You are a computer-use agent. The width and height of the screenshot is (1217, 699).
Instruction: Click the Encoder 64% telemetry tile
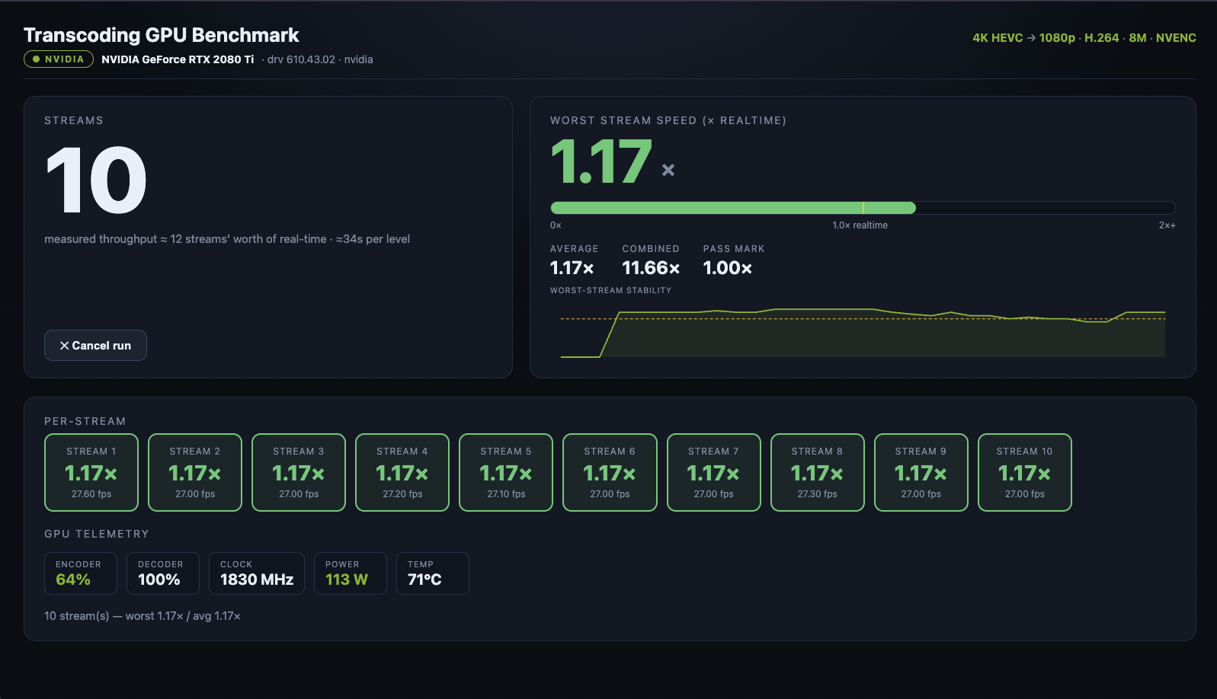click(x=81, y=573)
